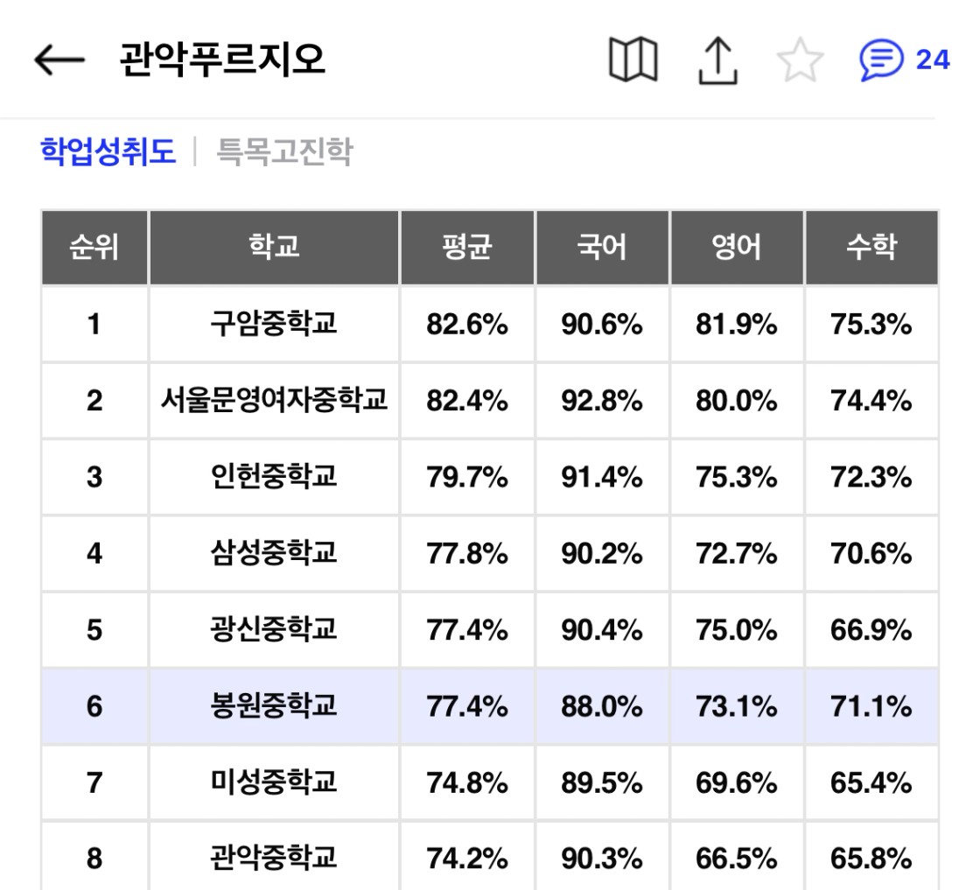Image resolution: width=980 pixels, height=890 pixels.
Task: Open comments bubble showing 24
Action: [x=905, y=60]
